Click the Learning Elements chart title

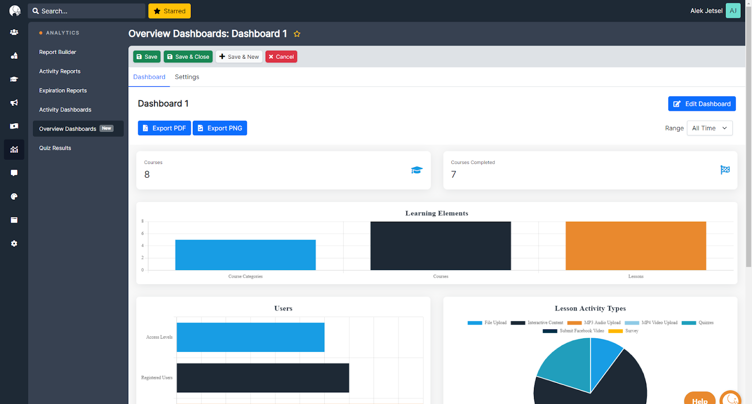(437, 213)
